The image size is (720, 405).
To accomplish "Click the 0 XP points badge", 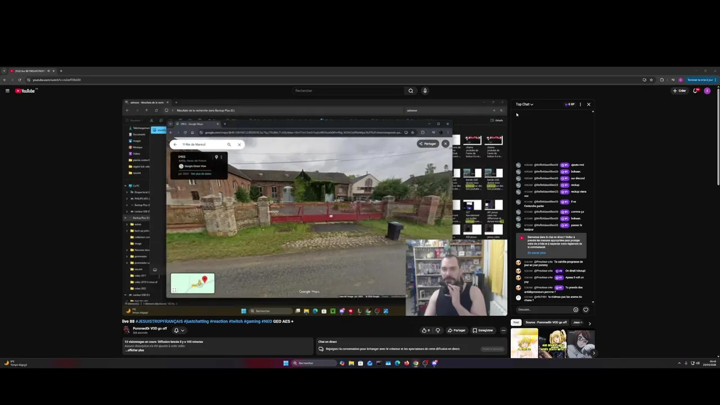I will [x=570, y=104].
